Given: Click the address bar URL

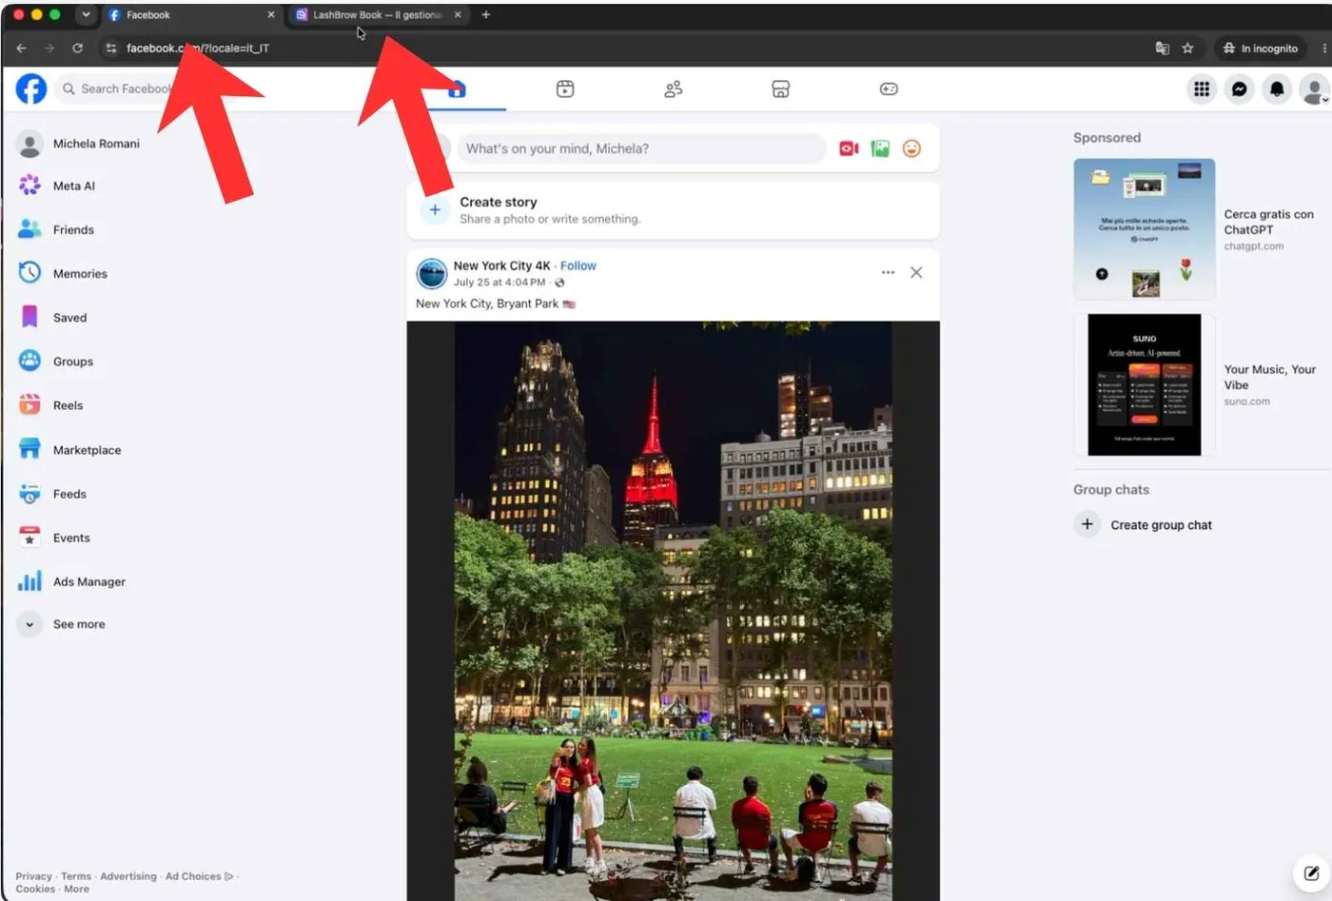Looking at the screenshot, I should pyautogui.click(x=198, y=48).
